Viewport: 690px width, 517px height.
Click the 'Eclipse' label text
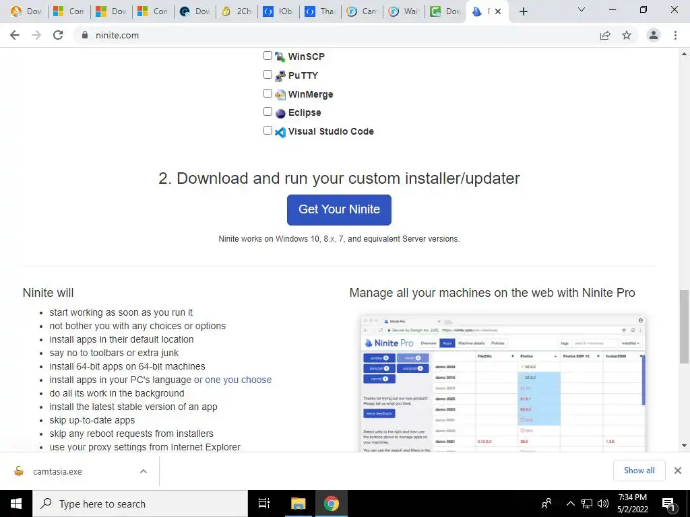pyautogui.click(x=305, y=112)
